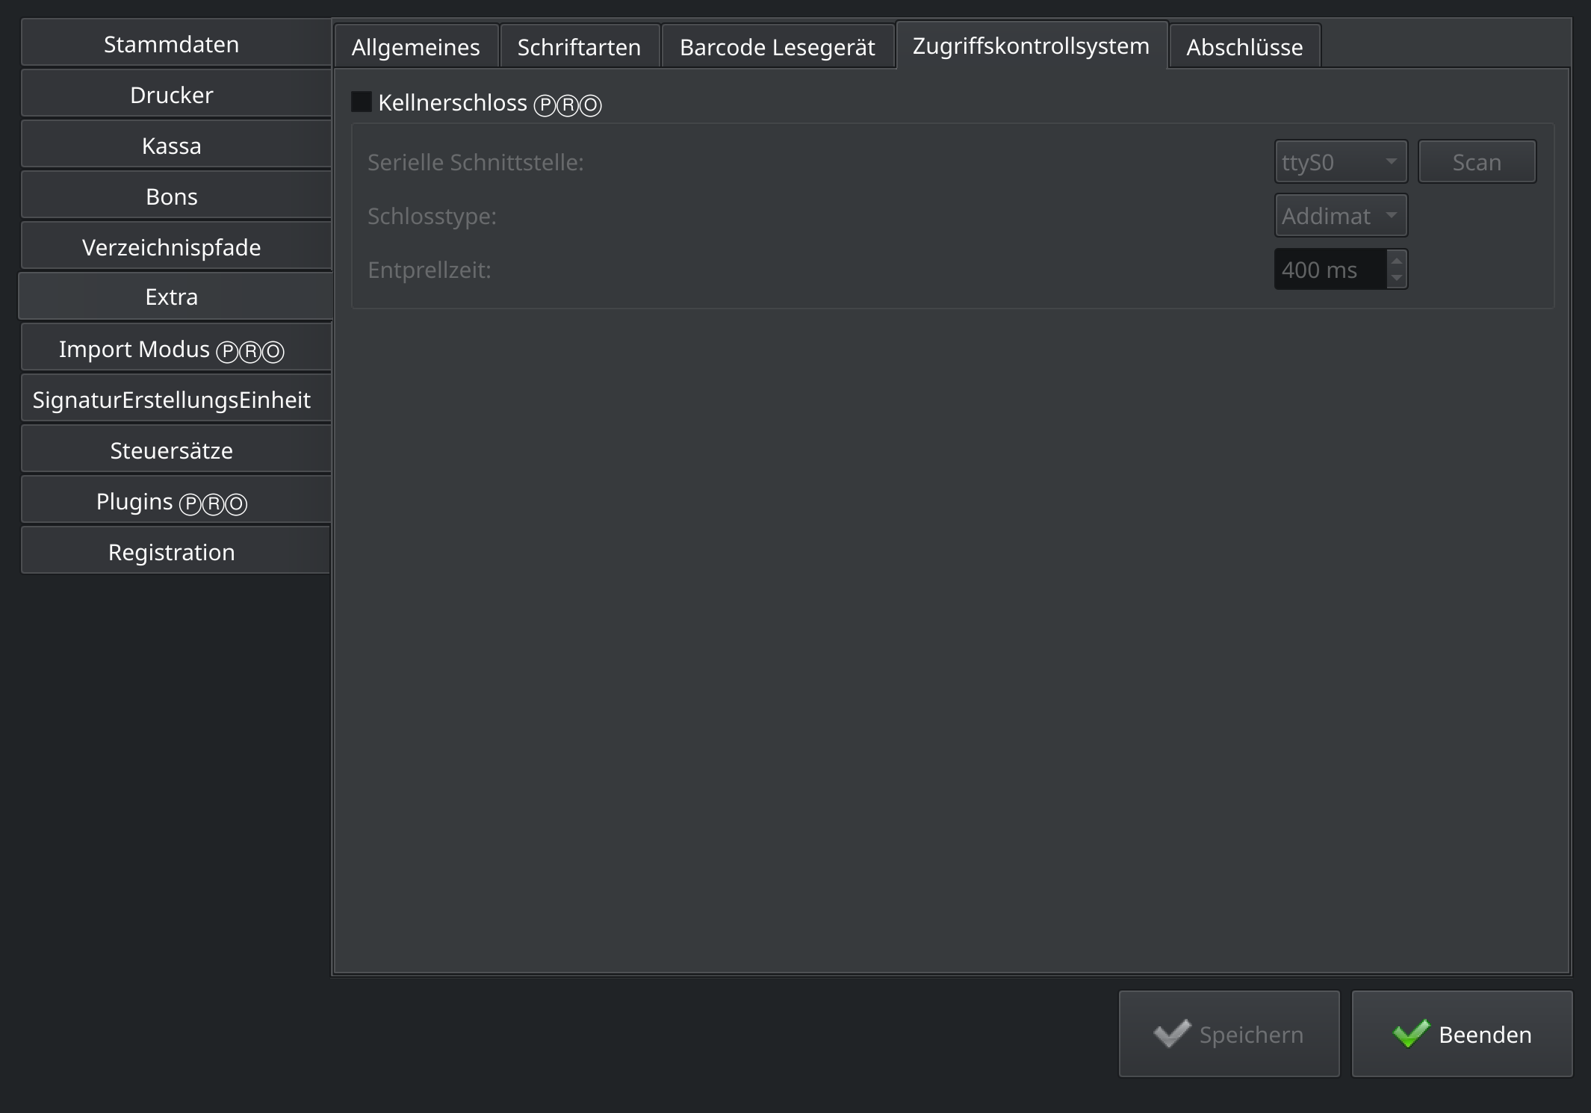
Task: Go to the Kassa settings section
Action: (x=176, y=146)
